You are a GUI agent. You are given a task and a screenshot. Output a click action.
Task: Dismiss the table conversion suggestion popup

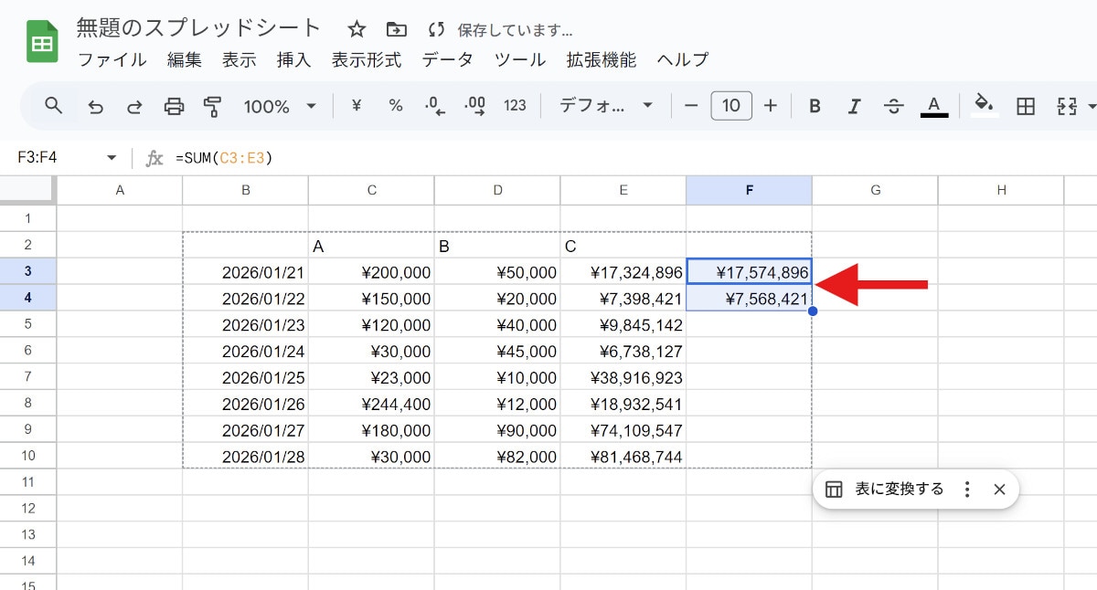(999, 490)
